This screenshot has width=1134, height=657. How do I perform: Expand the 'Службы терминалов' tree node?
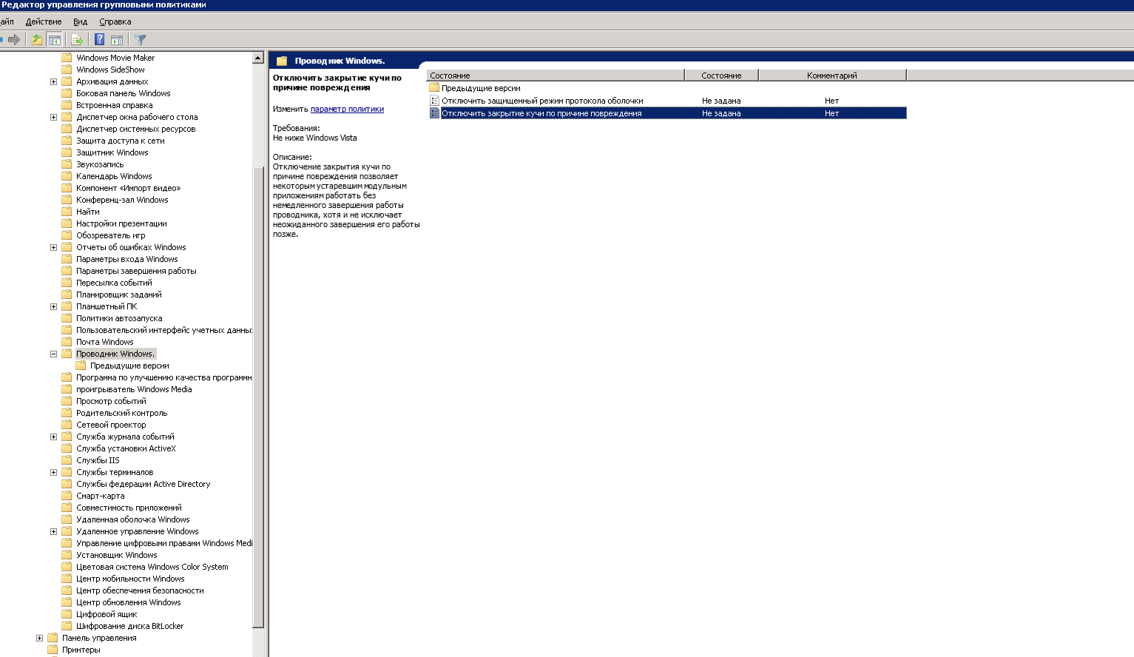[53, 472]
